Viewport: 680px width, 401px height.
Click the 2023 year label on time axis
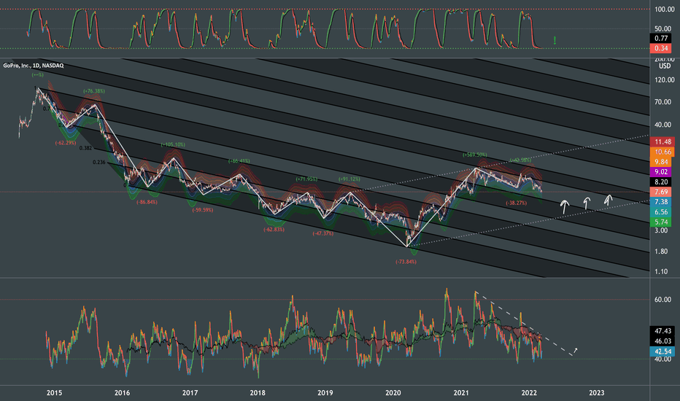596,393
